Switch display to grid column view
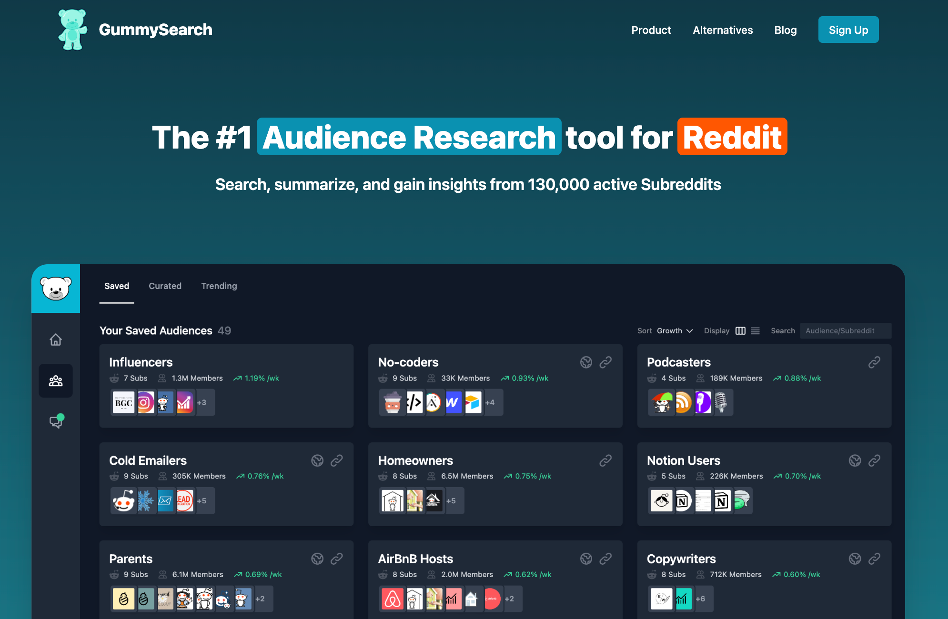This screenshot has height=619, width=948. click(740, 331)
